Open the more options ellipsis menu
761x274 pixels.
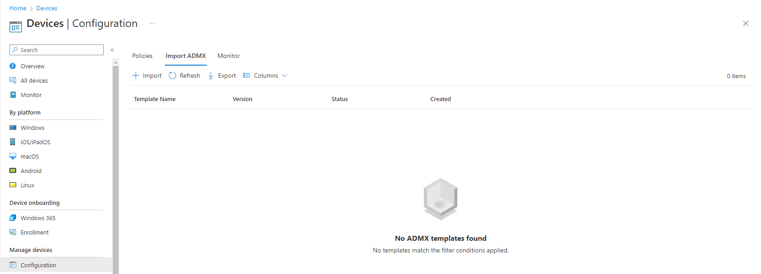(x=152, y=23)
